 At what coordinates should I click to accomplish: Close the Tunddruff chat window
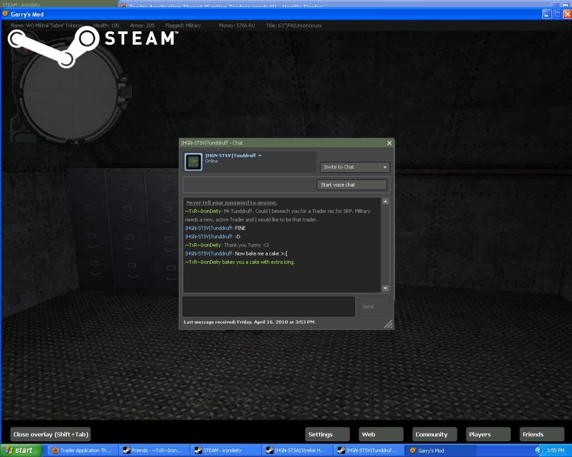[x=389, y=143]
